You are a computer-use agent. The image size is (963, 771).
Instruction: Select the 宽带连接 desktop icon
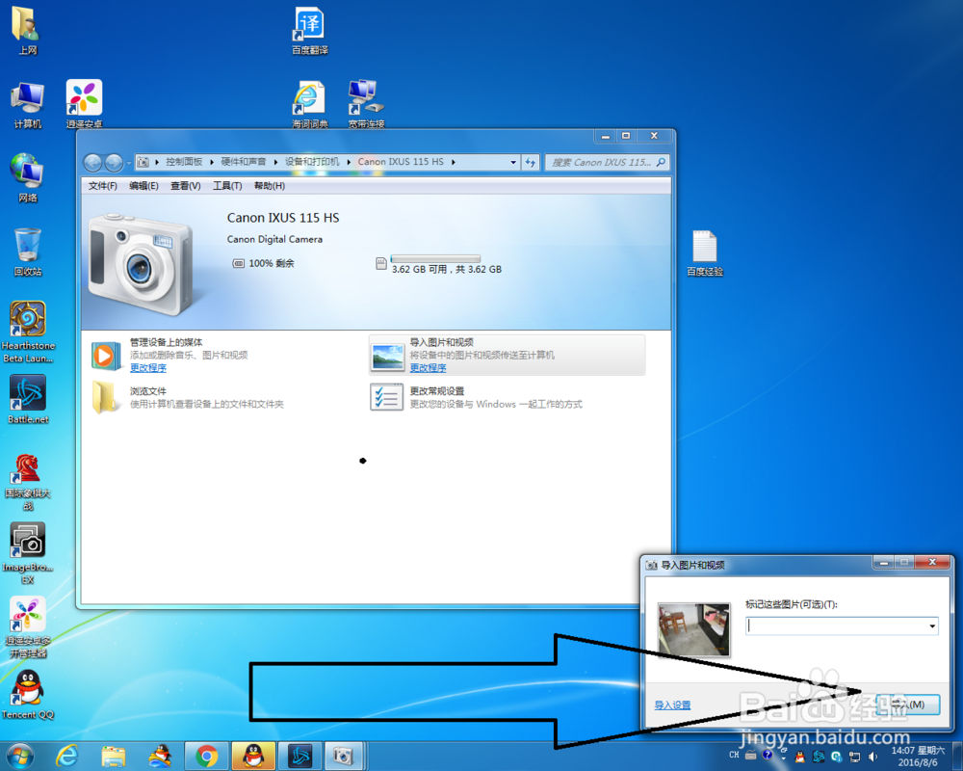(x=366, y=104)
